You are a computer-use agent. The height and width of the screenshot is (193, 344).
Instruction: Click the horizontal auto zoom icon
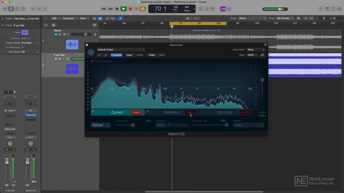pyautogui.click(x=311, y=18)
